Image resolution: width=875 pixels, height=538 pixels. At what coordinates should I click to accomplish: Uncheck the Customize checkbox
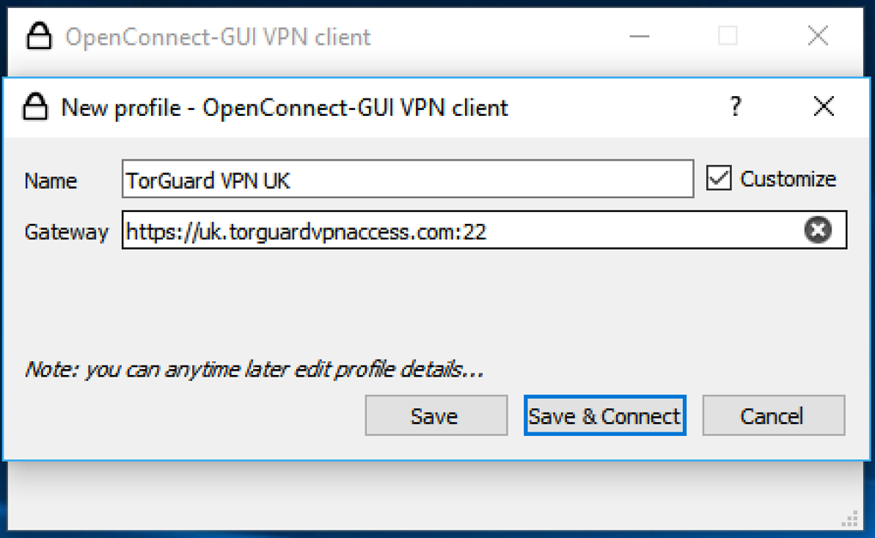(x=719, y=178)
